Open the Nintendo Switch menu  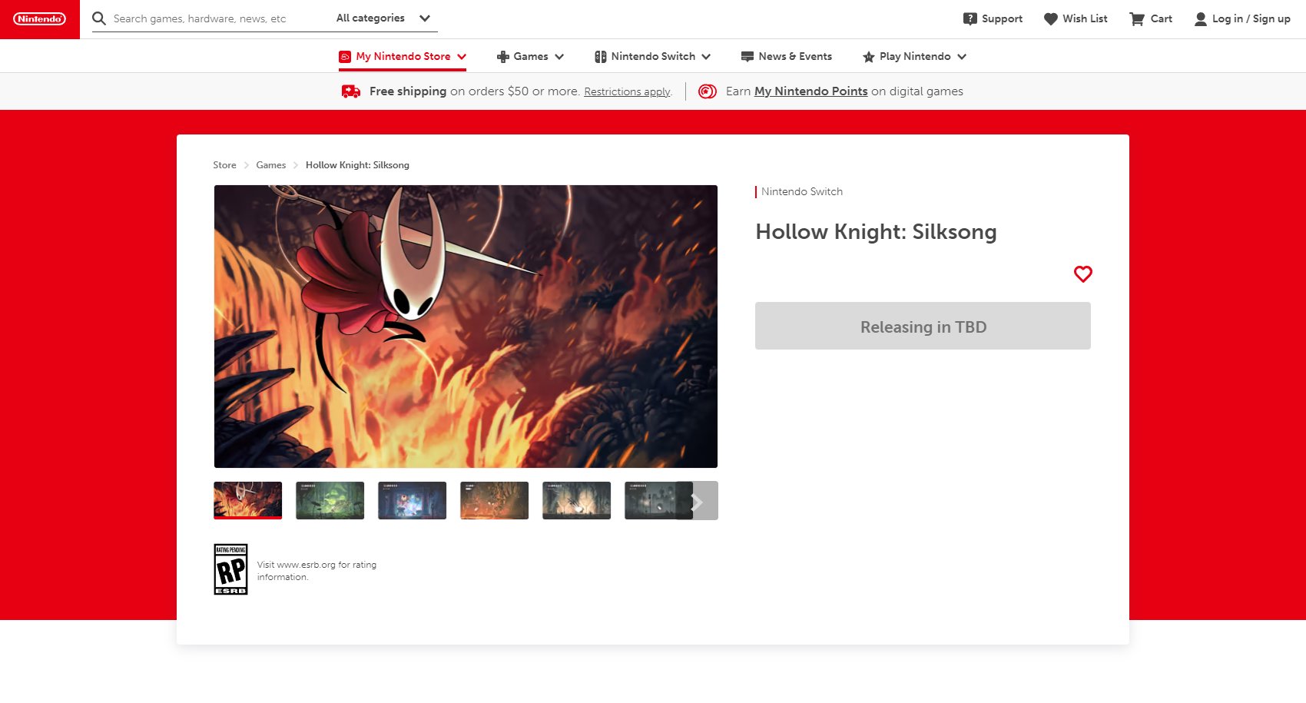click(x=652, y=56)
